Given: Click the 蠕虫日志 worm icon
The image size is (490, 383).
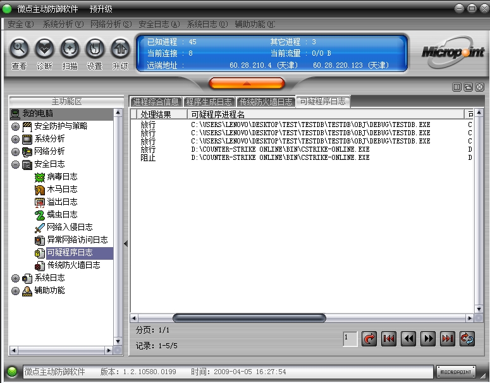Looking at the screenshot, I should point(40,215).
